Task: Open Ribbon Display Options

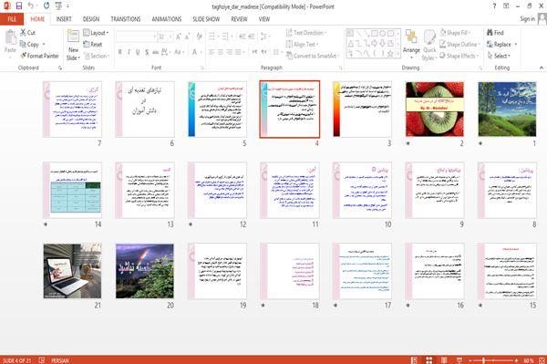Action: 506,6
